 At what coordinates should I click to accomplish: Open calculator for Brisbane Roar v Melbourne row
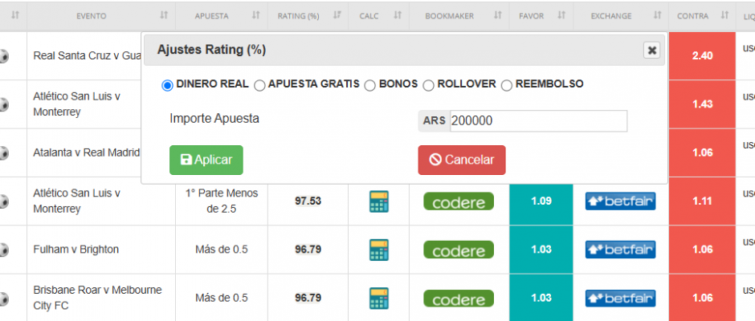pos(378,298)
